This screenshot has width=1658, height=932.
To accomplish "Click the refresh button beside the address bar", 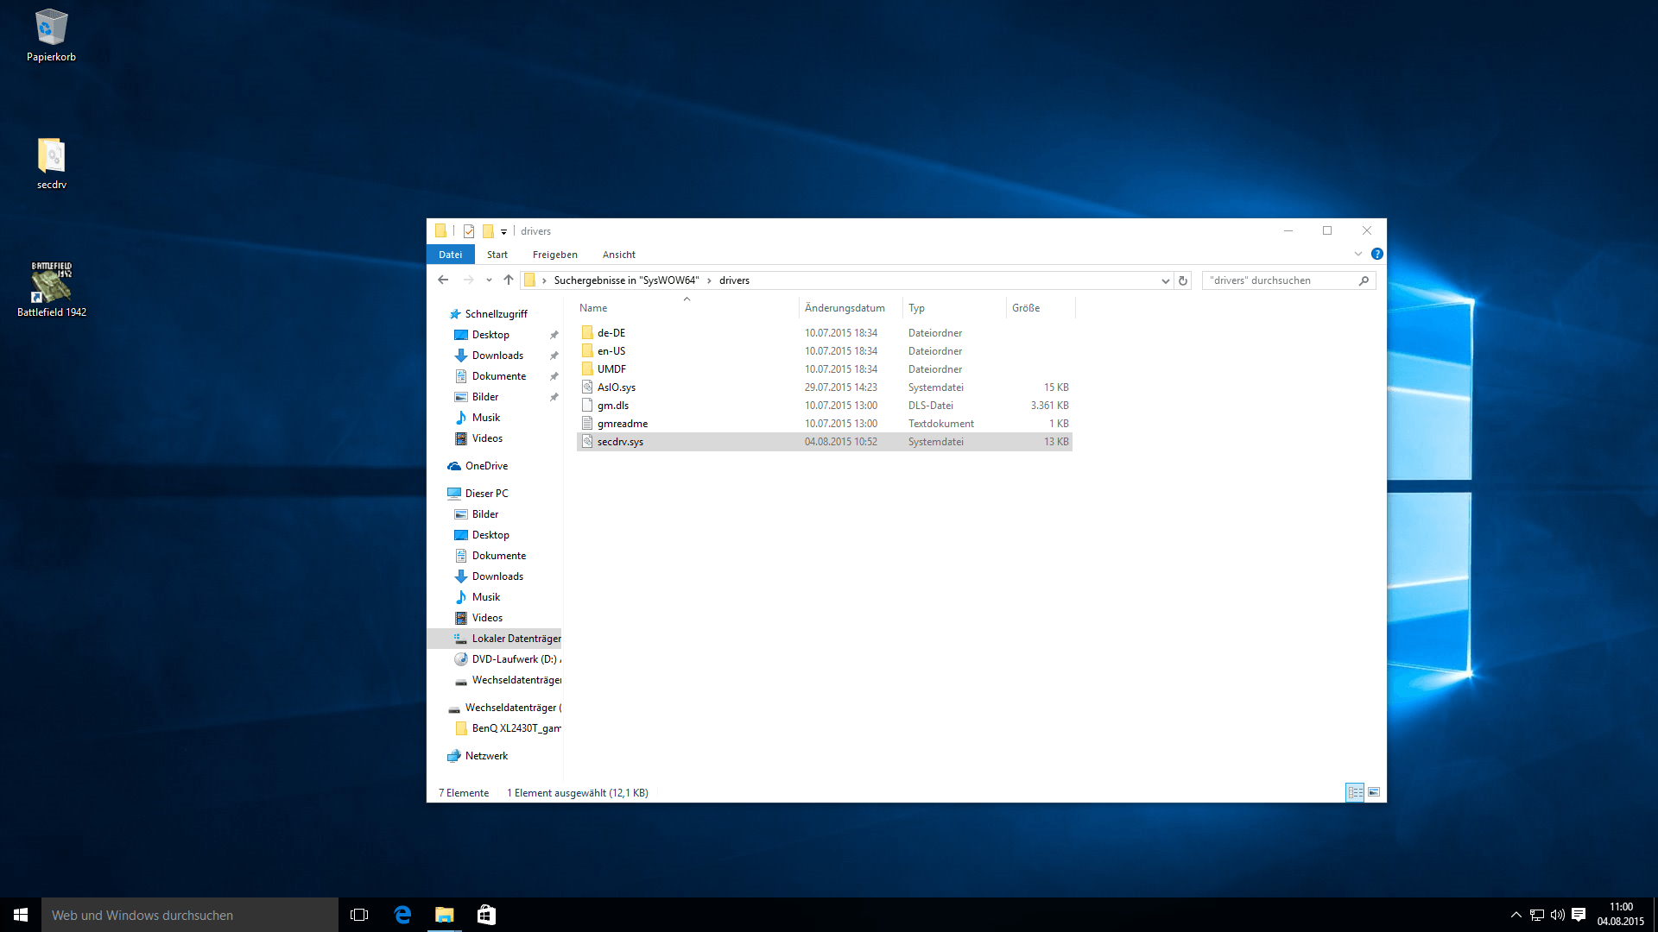I will point(1183,280).
